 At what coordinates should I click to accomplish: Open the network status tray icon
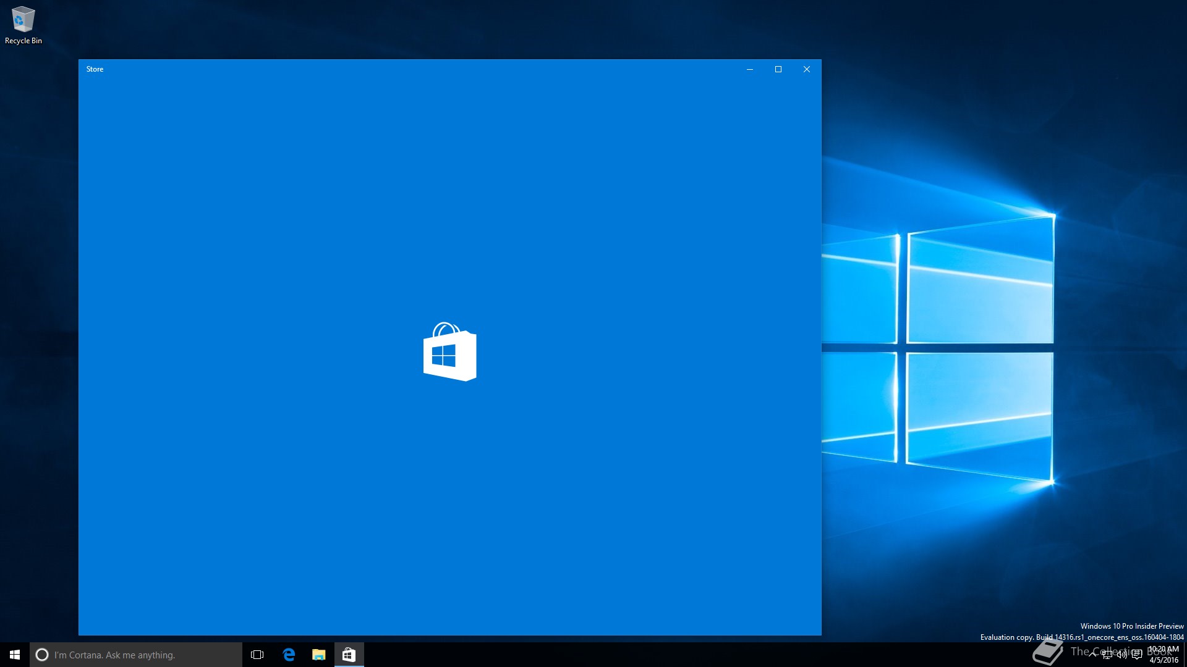point(1107,655)
